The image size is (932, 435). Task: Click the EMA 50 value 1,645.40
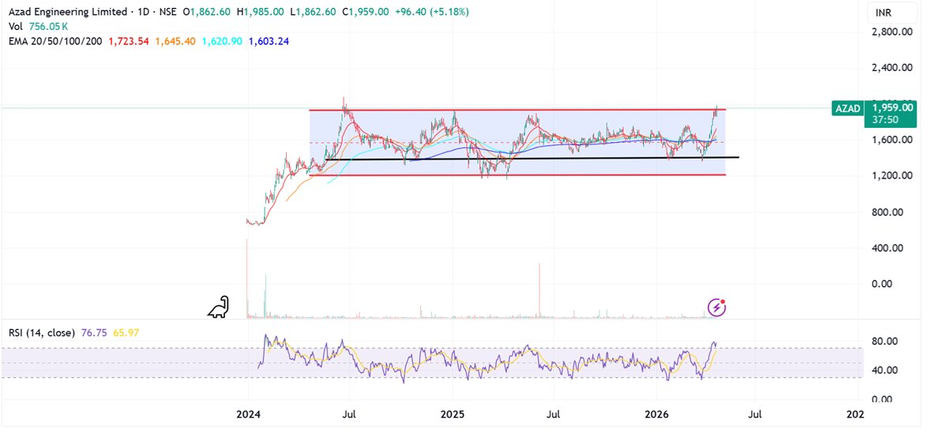tap(175, 41)
